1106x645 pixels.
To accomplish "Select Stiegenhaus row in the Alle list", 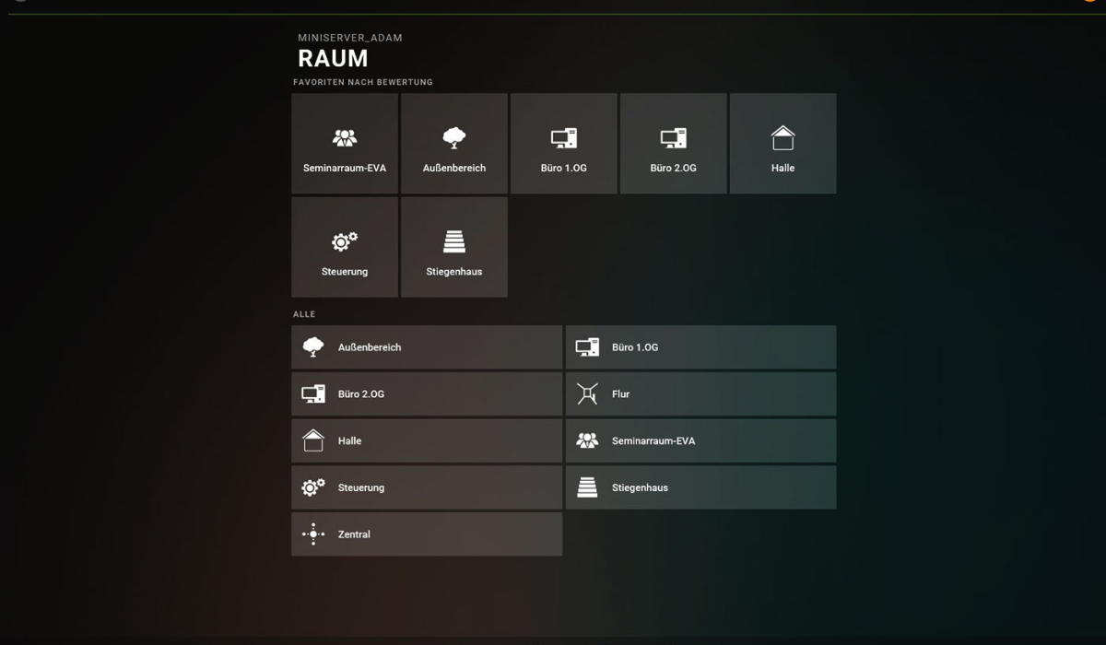I will coord(700,487).
